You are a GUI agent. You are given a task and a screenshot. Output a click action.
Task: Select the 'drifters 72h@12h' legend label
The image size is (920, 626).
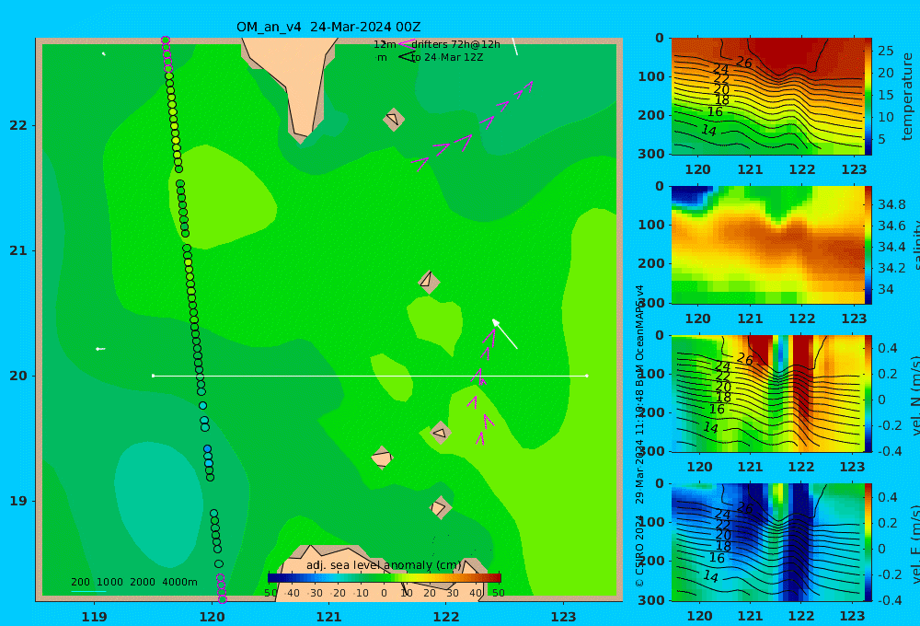click(x=455, y=44)
